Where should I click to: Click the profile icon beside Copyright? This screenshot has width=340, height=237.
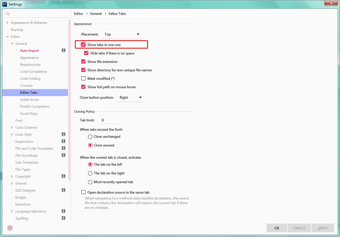(x=64, y=176)
